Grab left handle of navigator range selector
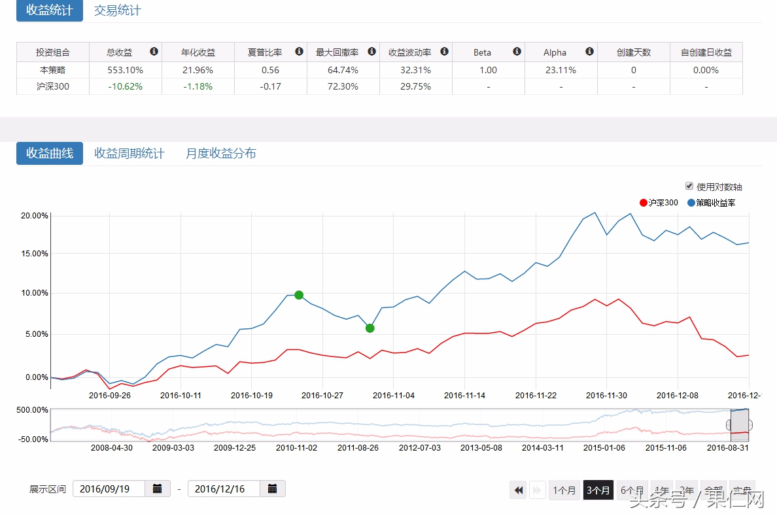This screenshot has width=777, height=516. point(729,425)
